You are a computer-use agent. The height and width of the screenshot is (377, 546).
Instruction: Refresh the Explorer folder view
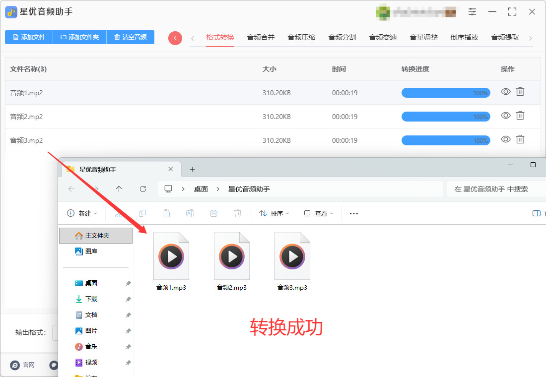click(x=143, y=189)
